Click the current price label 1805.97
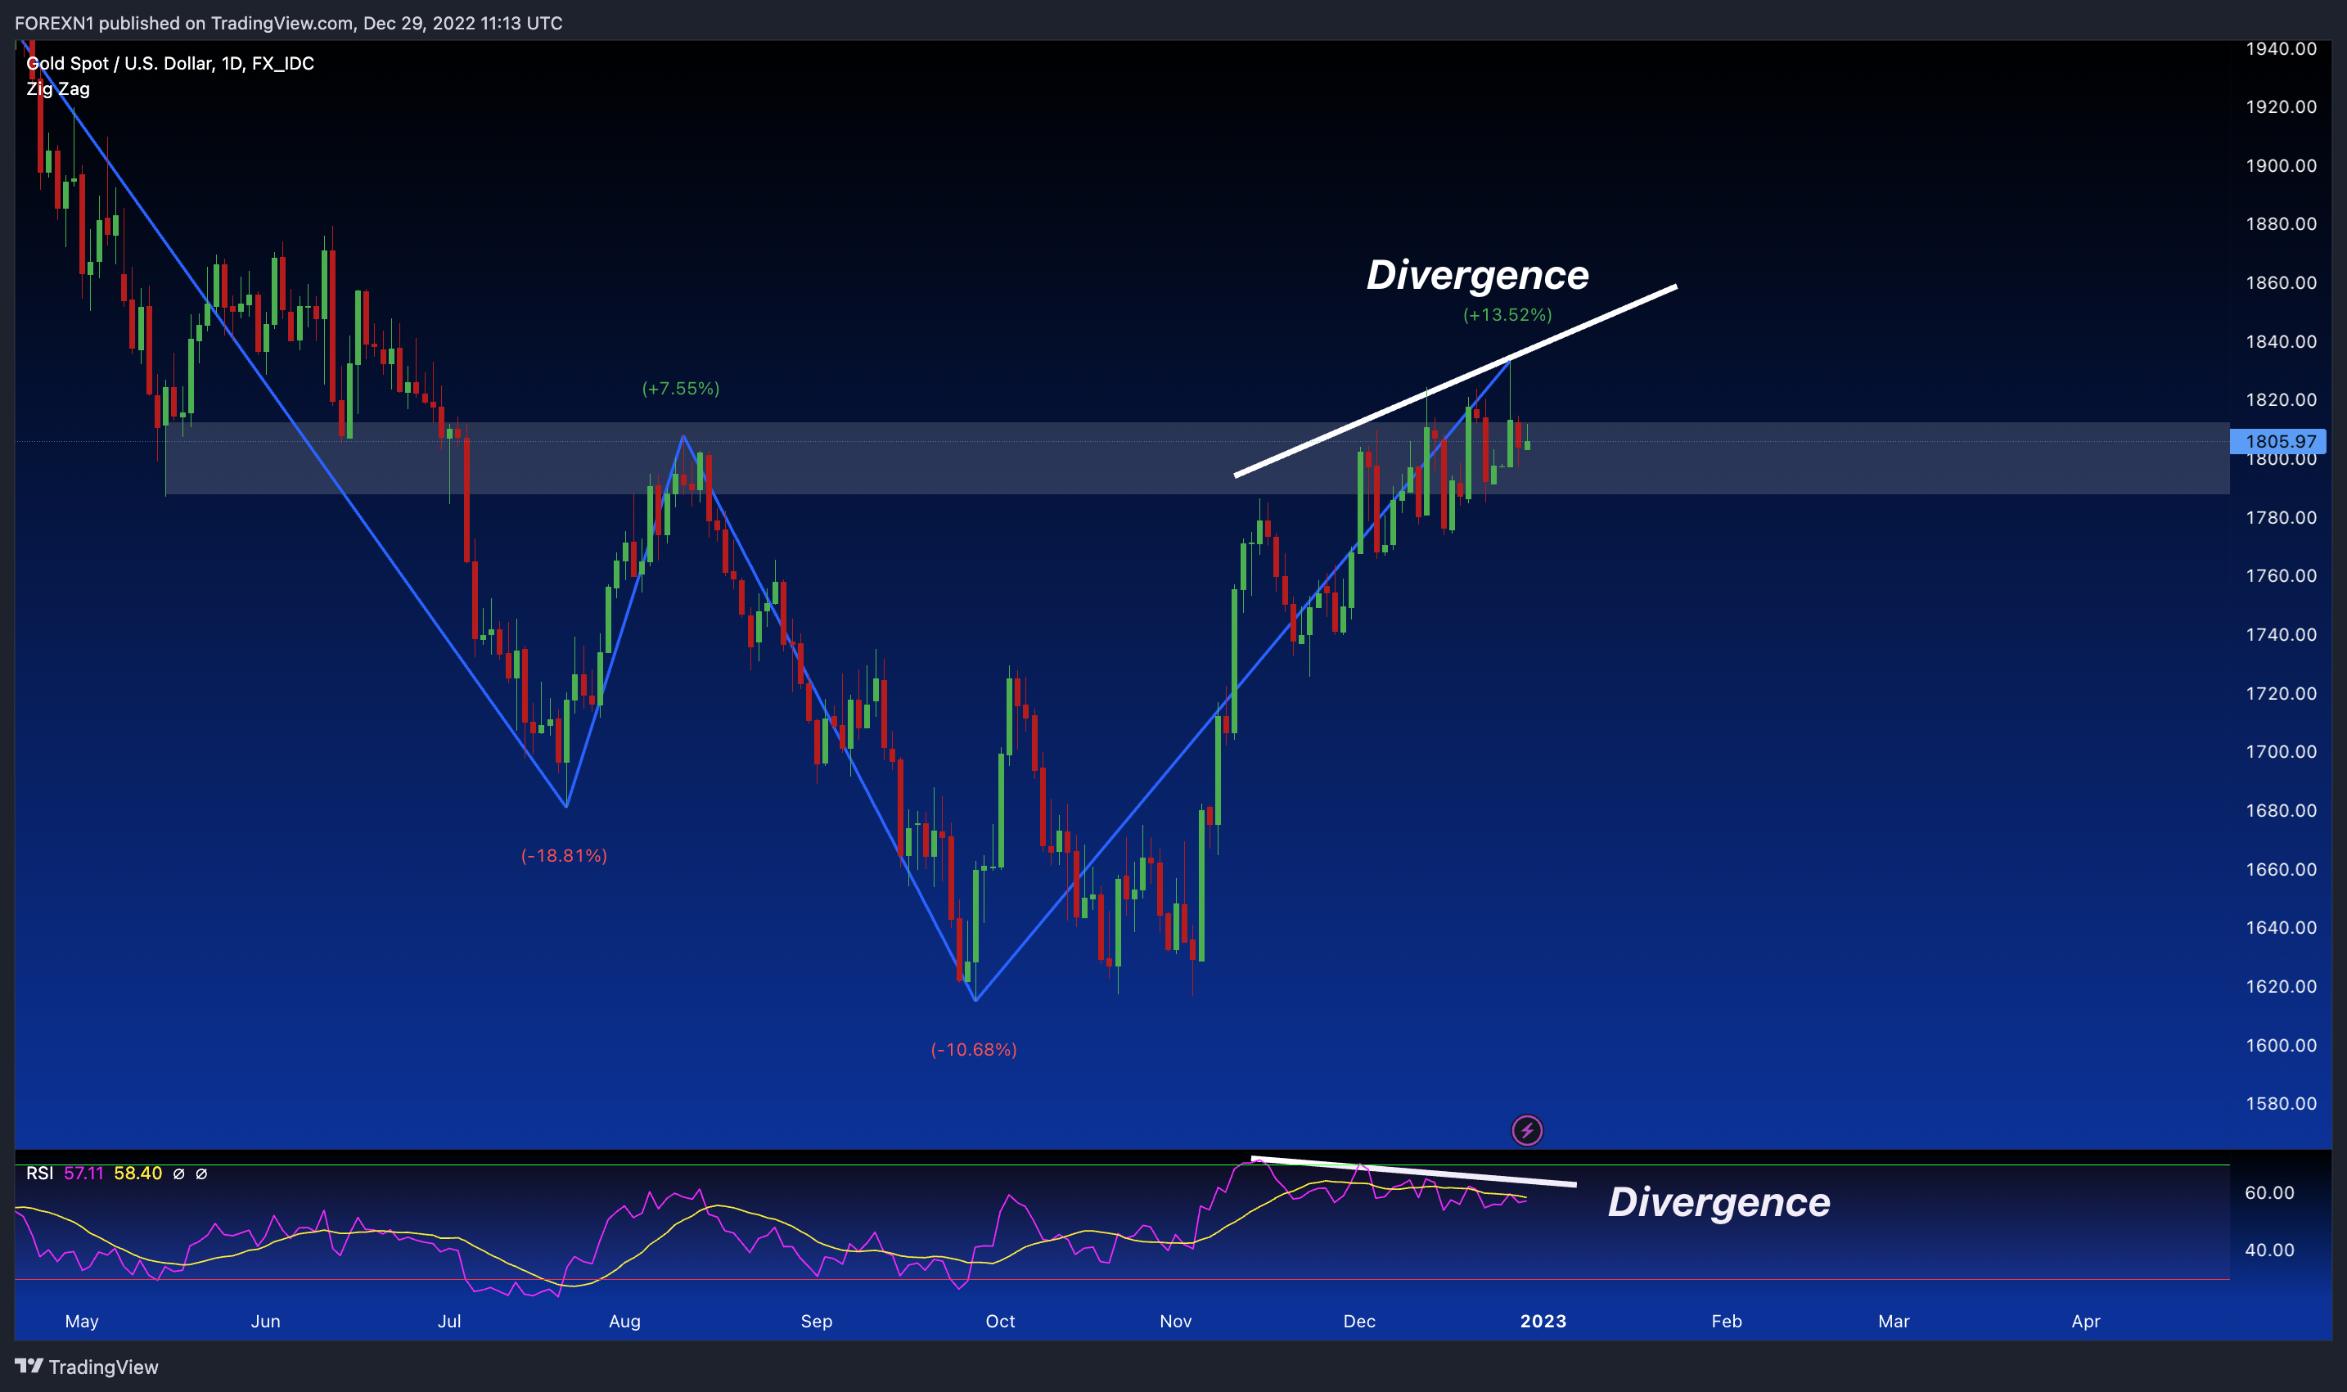 [2279, 441]
